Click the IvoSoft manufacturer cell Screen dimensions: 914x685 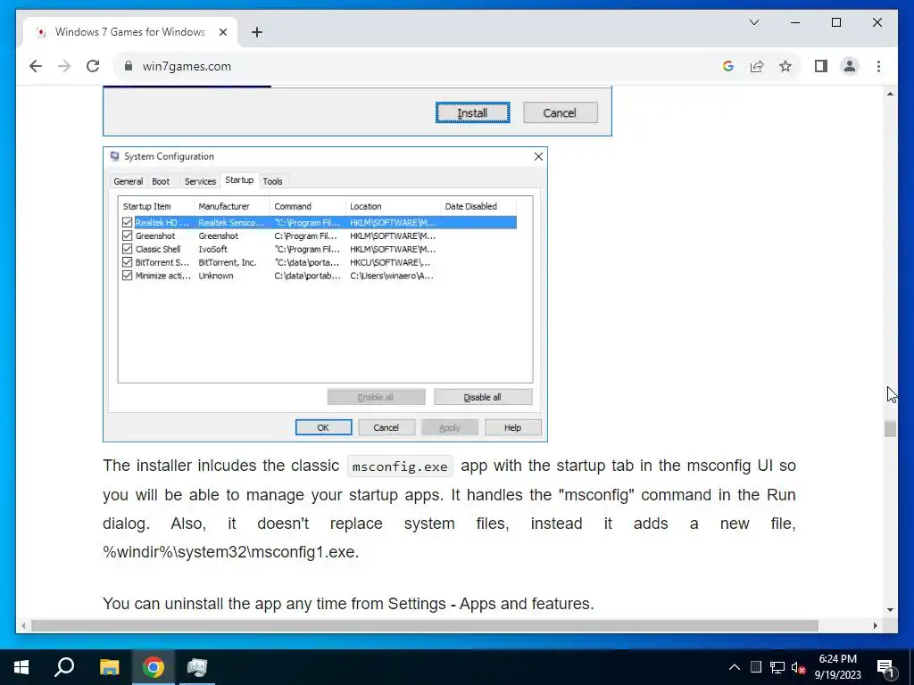click(212, 250)
